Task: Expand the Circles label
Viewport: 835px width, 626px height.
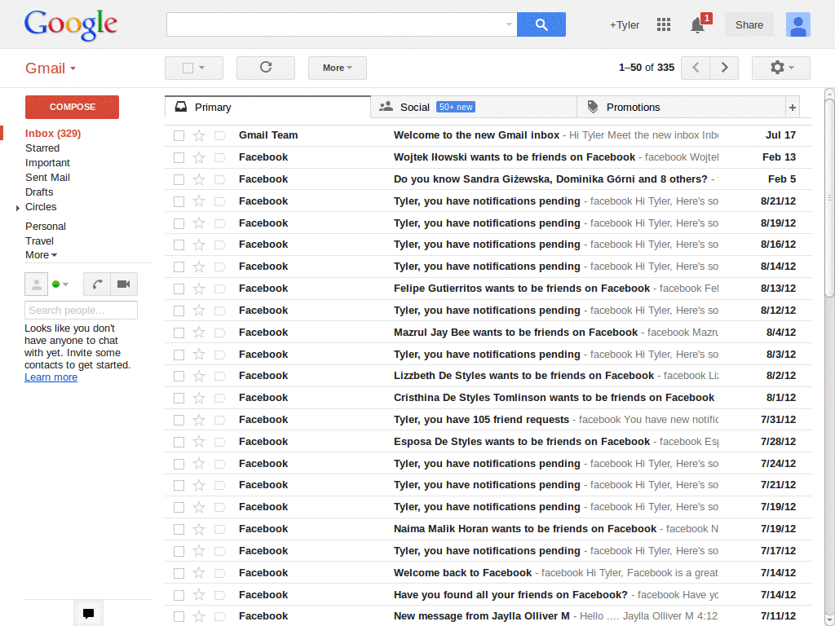Action: tap(18, 208)
